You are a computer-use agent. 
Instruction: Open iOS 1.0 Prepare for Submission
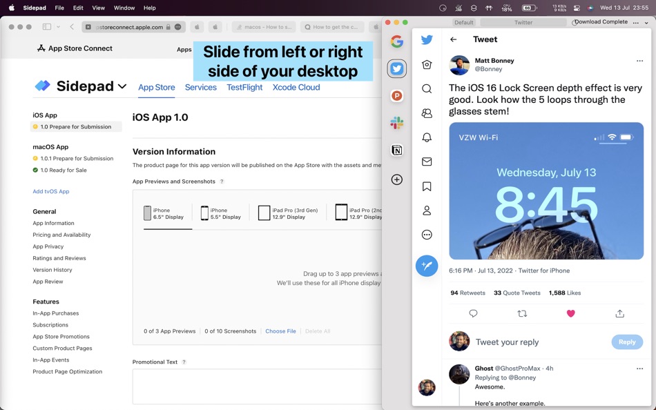pos(76,127)
